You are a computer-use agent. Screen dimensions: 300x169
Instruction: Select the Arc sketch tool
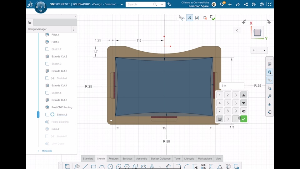[x=102, y=166]
